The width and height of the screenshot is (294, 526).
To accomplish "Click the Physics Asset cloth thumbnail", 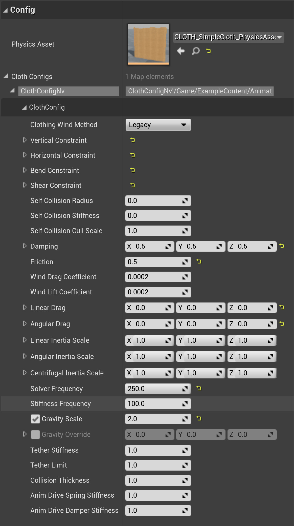I will point(148,44).
